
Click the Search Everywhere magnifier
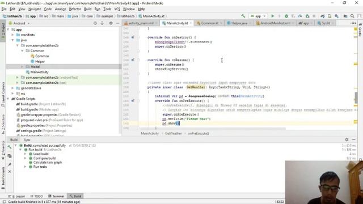point(352,16)
